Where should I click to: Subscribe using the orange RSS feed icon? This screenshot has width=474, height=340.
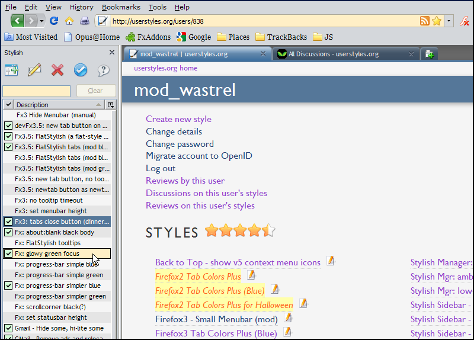click(425, 21)
